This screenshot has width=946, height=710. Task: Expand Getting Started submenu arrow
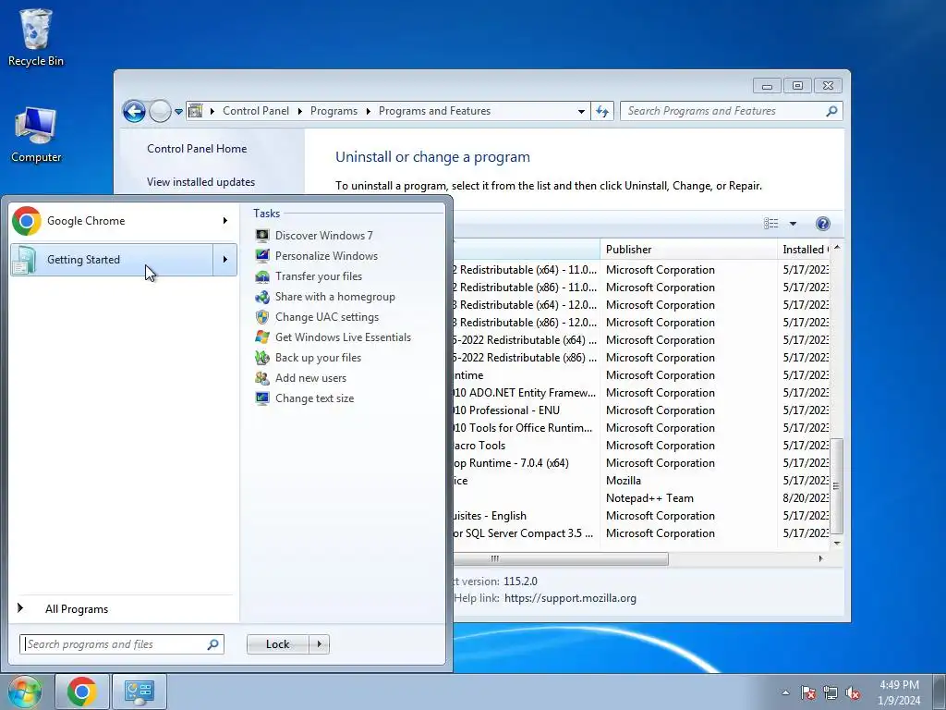[225, 260]
